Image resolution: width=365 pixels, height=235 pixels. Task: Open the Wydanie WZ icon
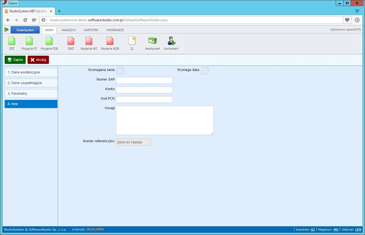coord(89,41)
